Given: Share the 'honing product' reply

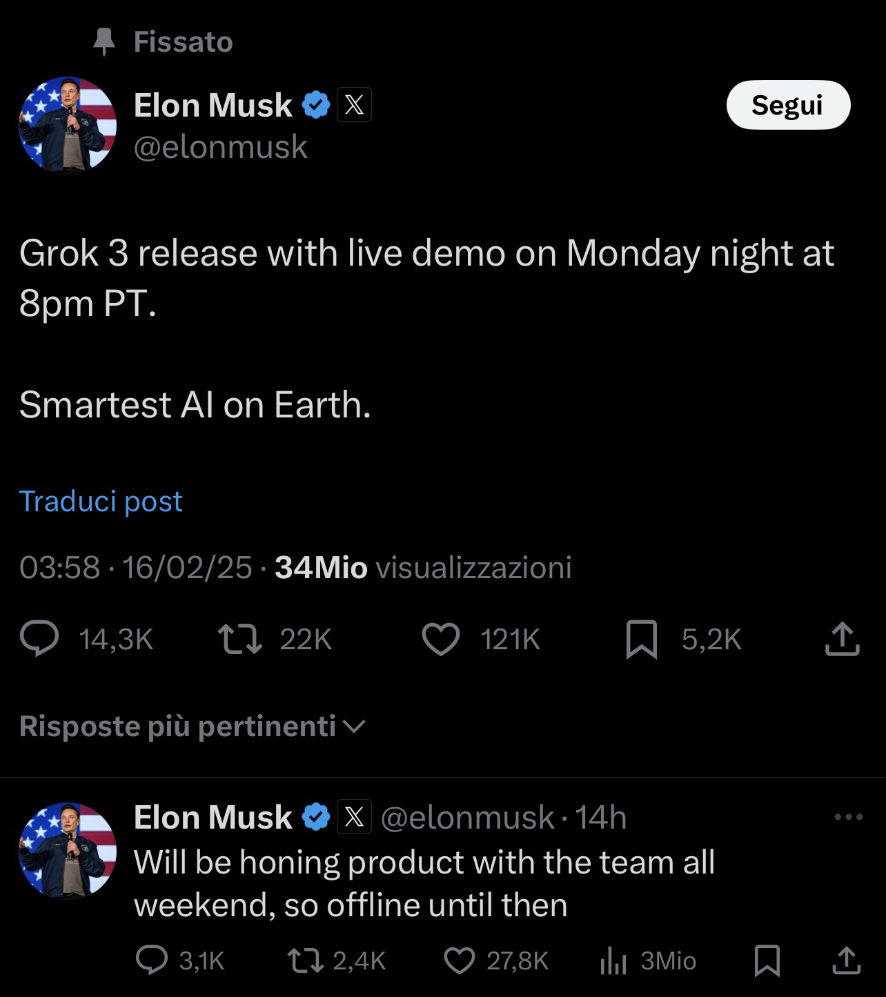Looking at the screenshot, I should tap(847, 960).
